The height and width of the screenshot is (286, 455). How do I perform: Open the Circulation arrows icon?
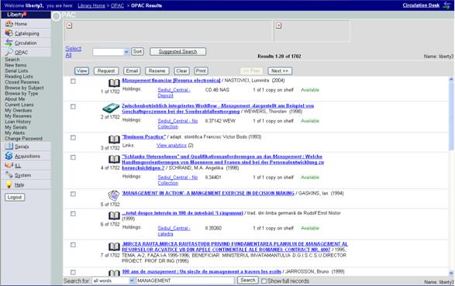(9, 43)
